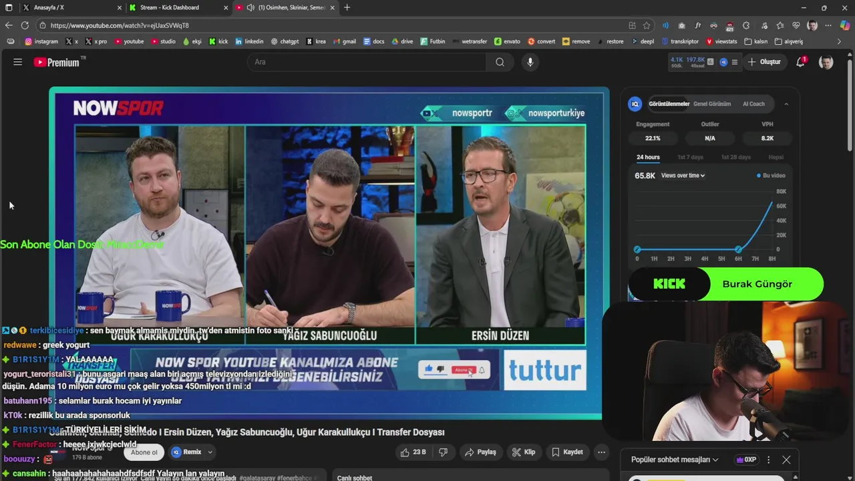Close the Osimhen YouTube tab
The image size is (855, 481).
coord(332,7)
